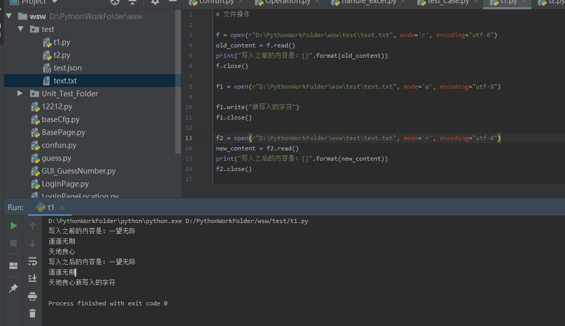This screenshot has height=326, width=565.
Task: Expand the Unit_Test_Folder node
Action: pos(20,94)
